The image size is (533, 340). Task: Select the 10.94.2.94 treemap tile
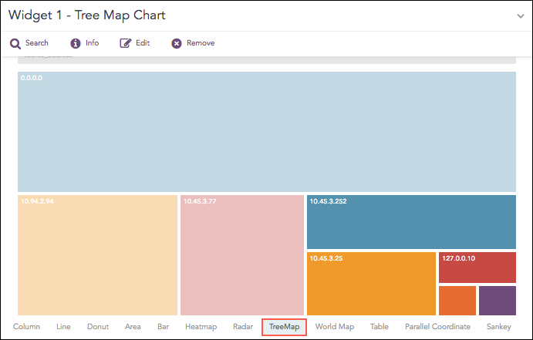pos(98,254)
